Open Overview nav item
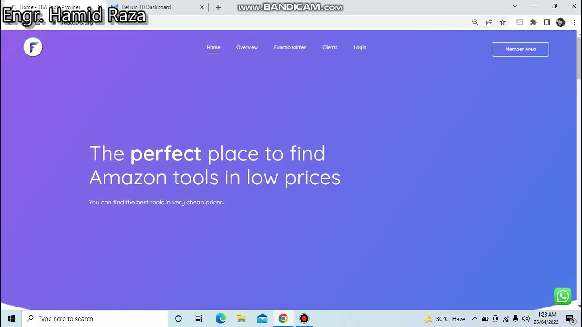The image size is (582, 327). coord(247,47)
